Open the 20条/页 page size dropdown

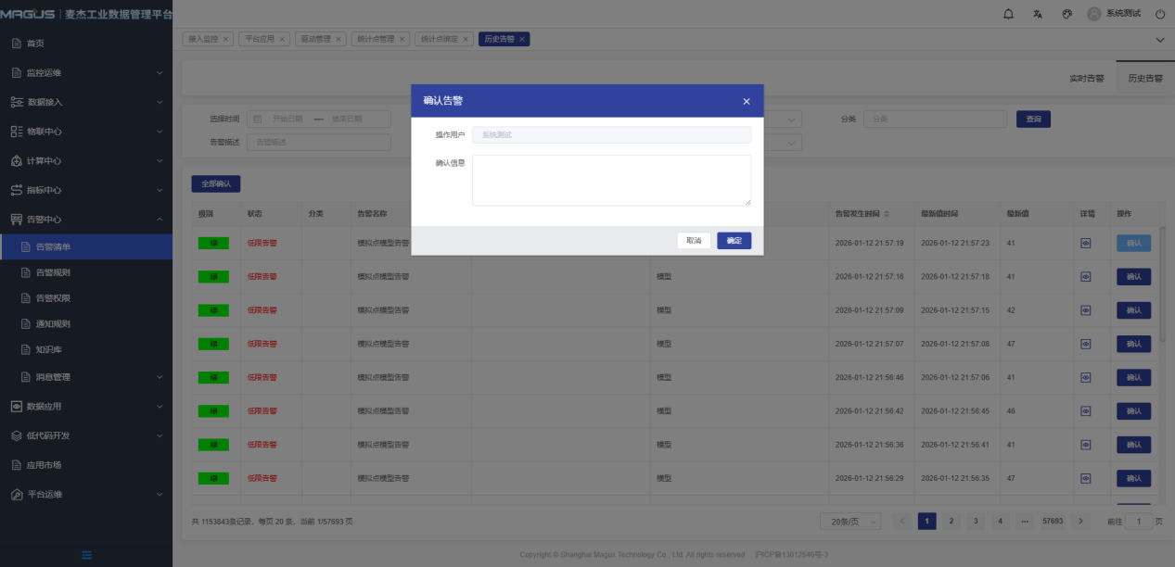click(849, 522)
